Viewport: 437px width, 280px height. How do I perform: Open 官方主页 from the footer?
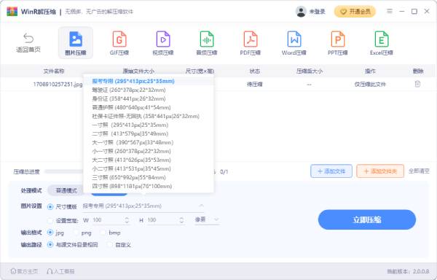(25, 271)
